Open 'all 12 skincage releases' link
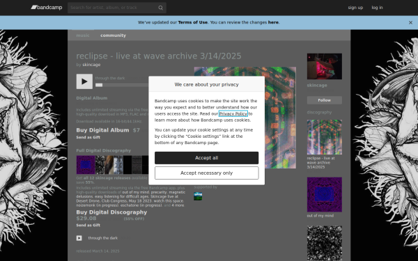 coord(107,178)
